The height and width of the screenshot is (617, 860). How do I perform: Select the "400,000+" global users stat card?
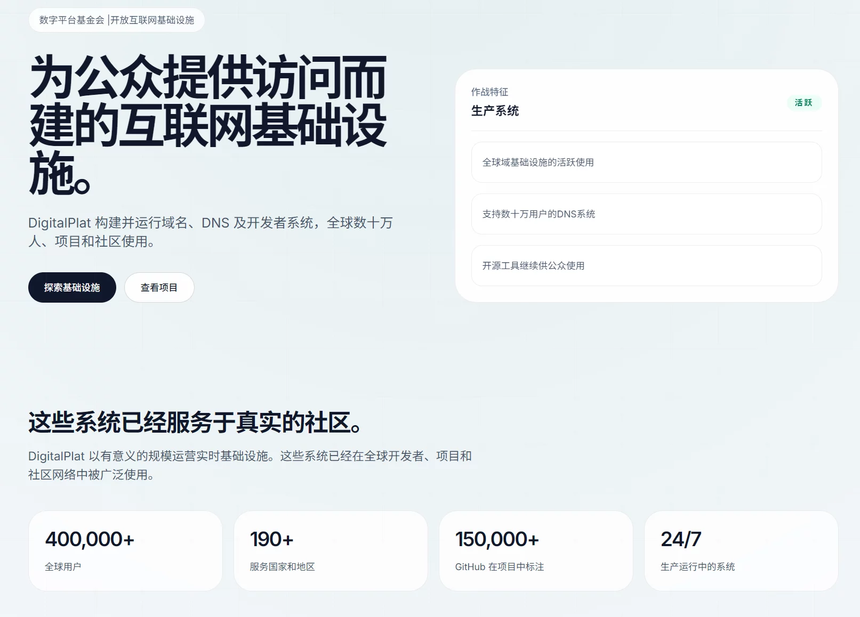click(x=125, y=551)
